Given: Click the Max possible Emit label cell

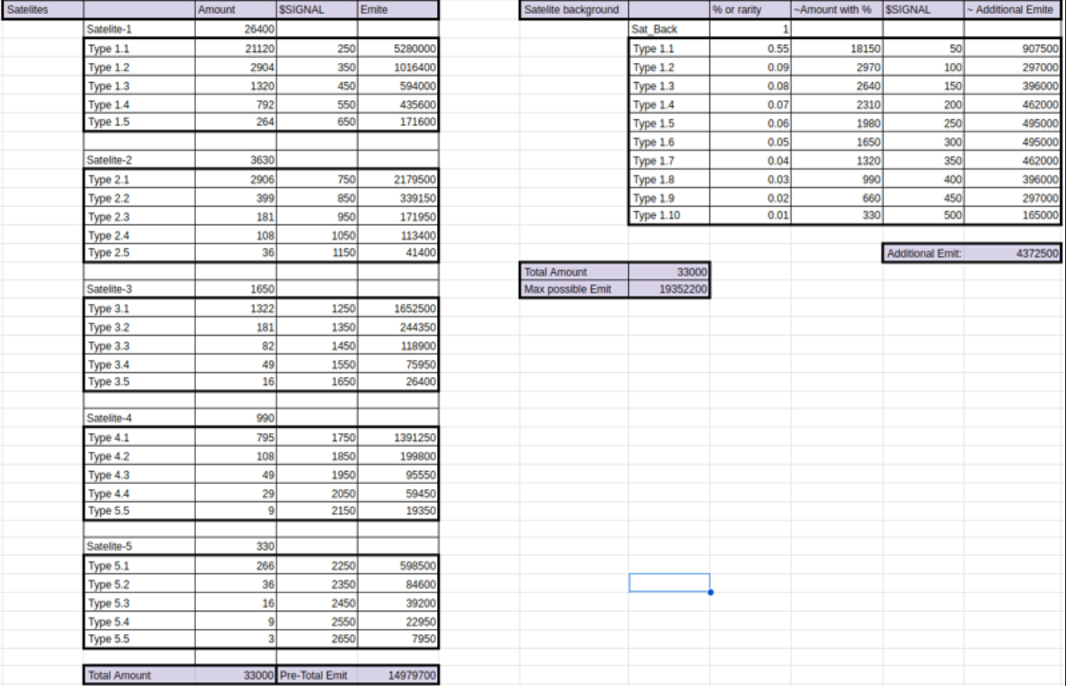Looking at the screenshot, I should (x=574, y=290).
